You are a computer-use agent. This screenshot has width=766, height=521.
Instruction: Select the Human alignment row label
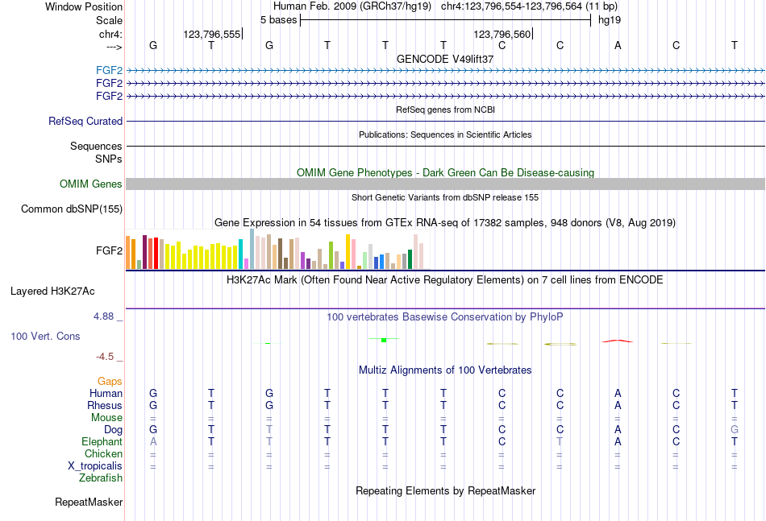106,393
